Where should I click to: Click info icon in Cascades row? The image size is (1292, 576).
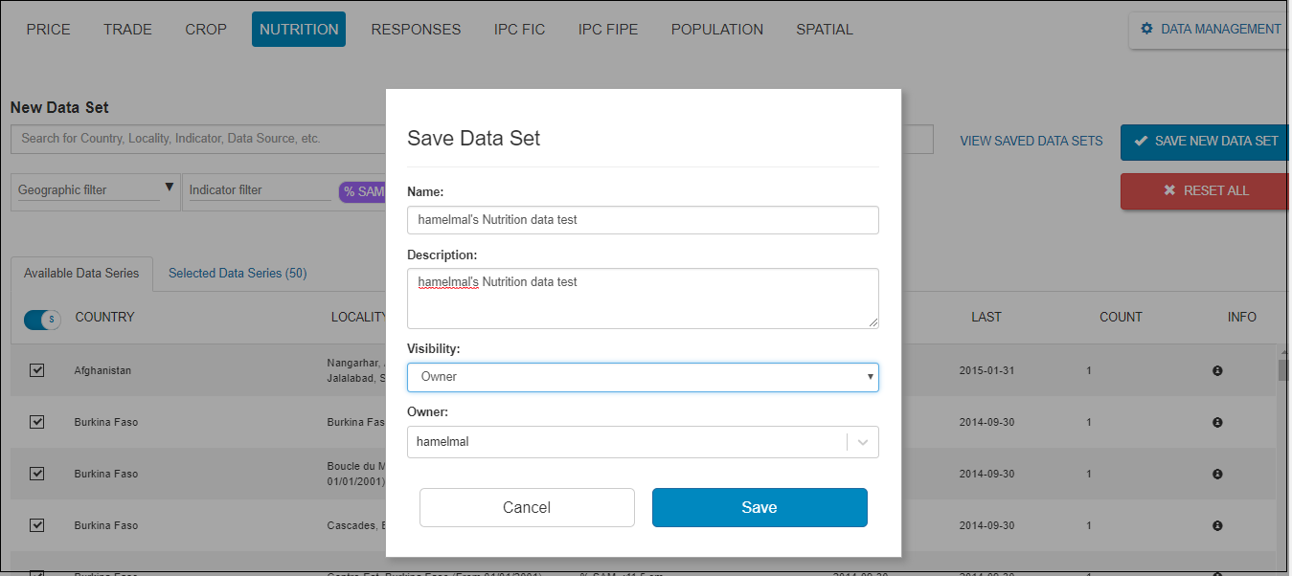pyautogui.click(x=1217, y=525)
